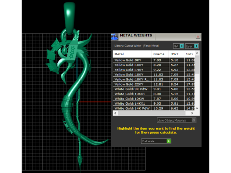The width and height of the screenshot is (231, 173).
Task: Click the horizontal scroll right arrow
Action: pyautogui.click(x=192, y=113)
